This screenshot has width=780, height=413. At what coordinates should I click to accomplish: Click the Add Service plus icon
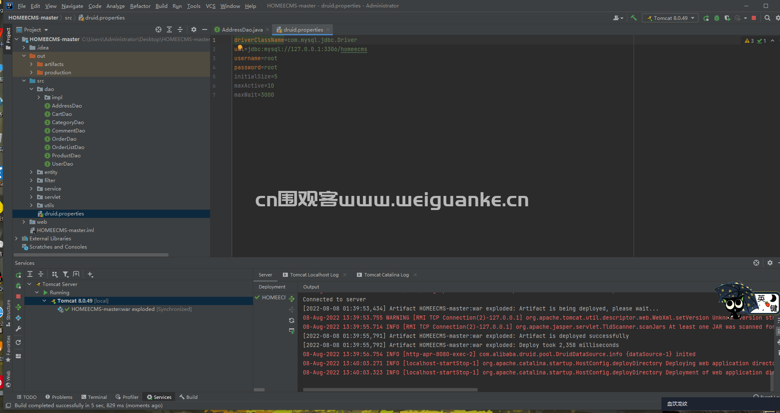(x=90, y=274)
